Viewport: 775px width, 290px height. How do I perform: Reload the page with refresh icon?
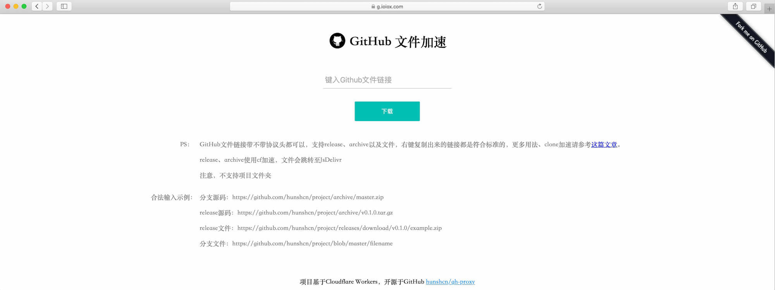(539, 6)
